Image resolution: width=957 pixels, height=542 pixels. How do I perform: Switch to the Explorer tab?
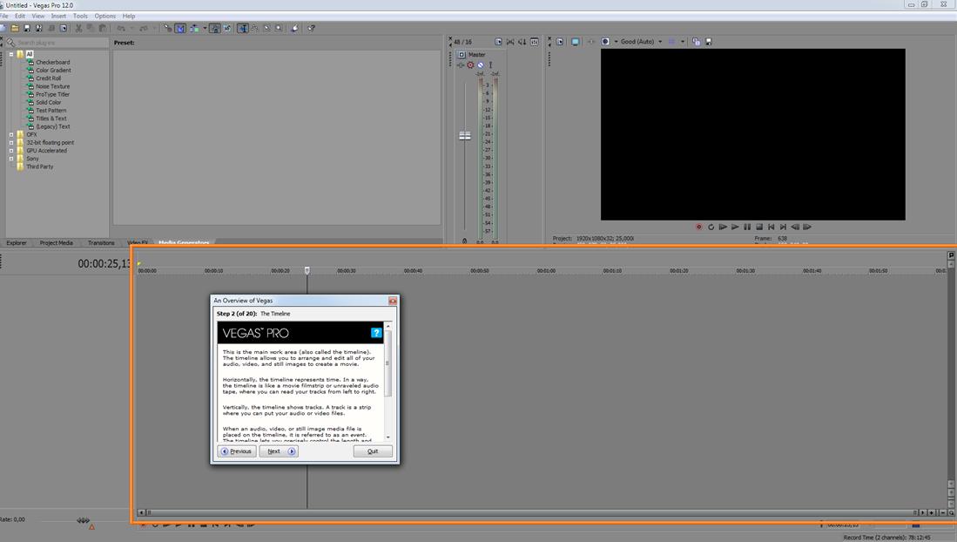(x=17, y=242)
